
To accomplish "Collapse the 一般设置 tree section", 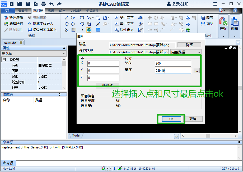I will point(4,60).
